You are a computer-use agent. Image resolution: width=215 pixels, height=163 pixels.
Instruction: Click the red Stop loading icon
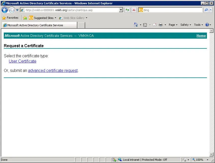coord(134,10)
